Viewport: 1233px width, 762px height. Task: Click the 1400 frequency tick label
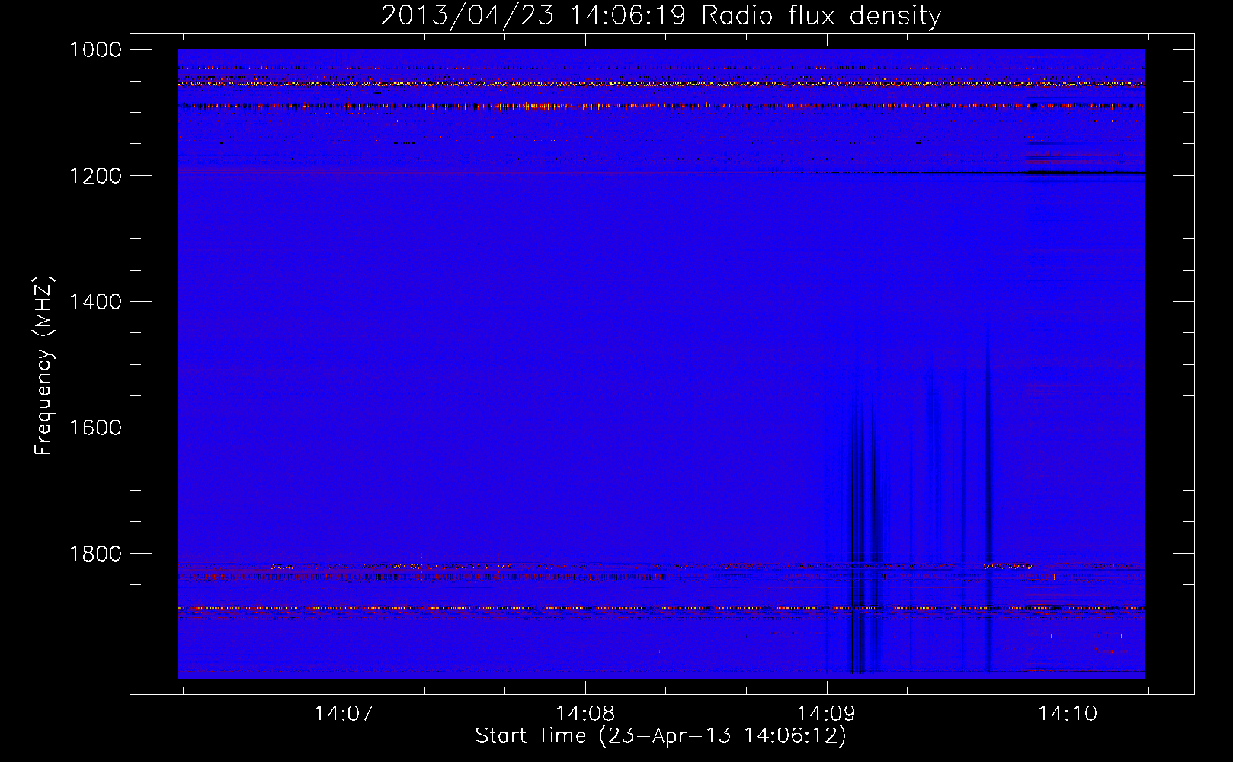pos(95,302)
